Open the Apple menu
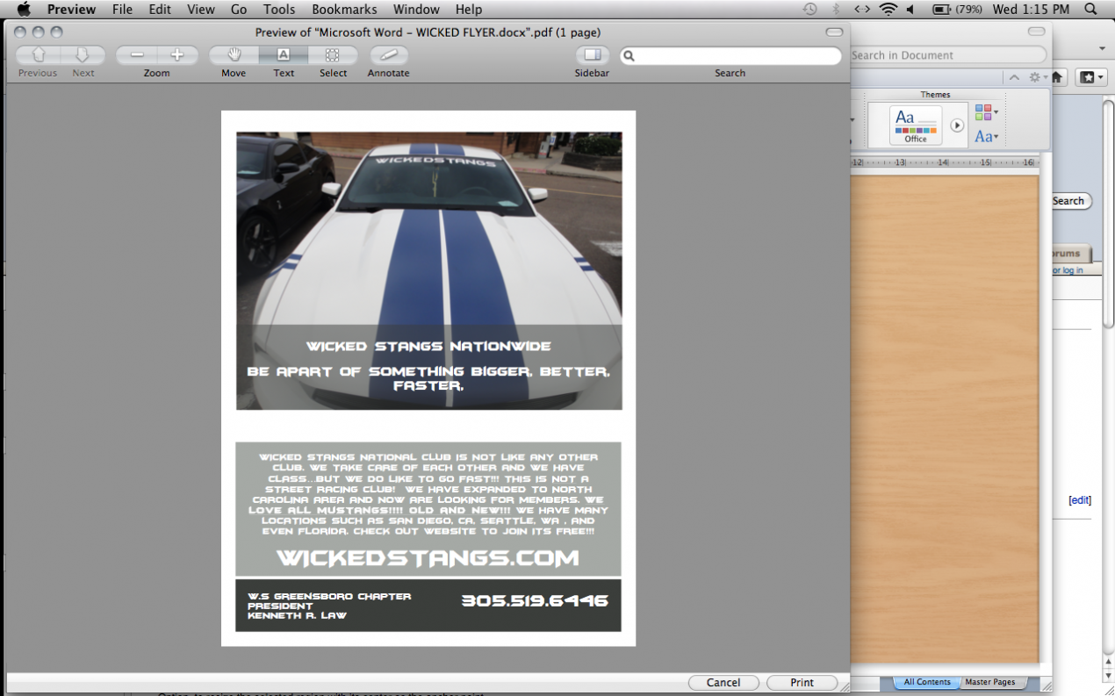Viewport: 1115px width, 696px height. pyautogui.click(x=24, y=9)
